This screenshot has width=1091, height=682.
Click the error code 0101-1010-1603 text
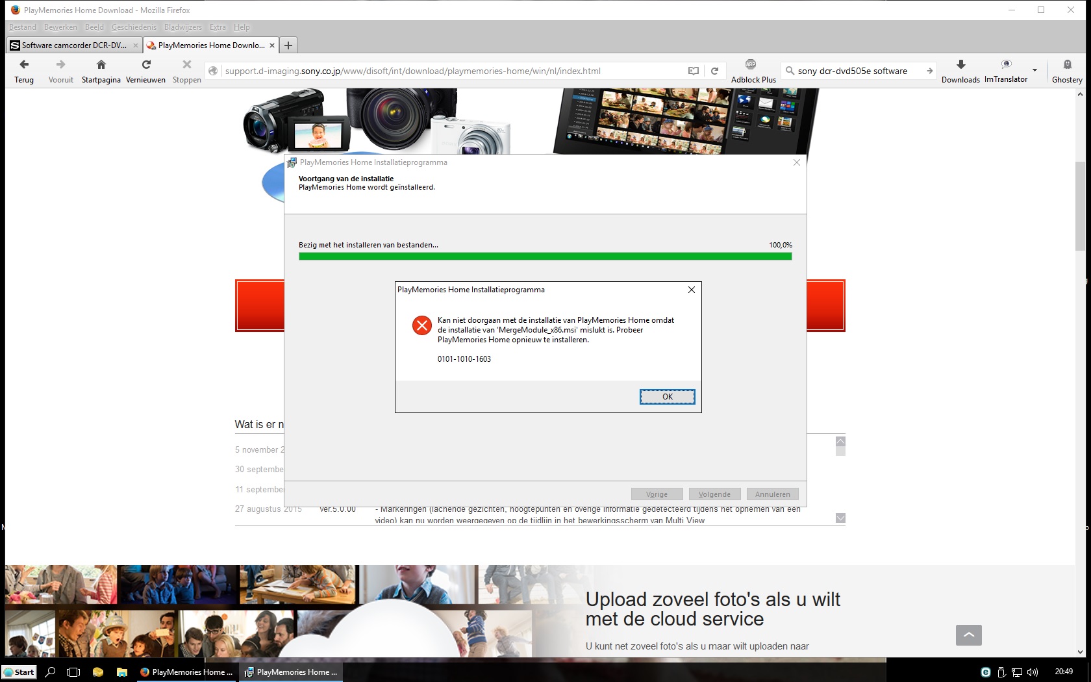464,359
